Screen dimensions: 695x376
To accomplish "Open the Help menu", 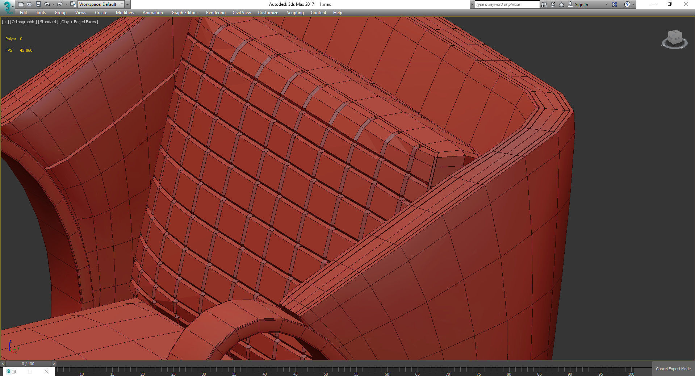I will tap(338, 13).
